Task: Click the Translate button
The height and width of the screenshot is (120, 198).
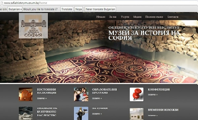Action: (67, 9)
